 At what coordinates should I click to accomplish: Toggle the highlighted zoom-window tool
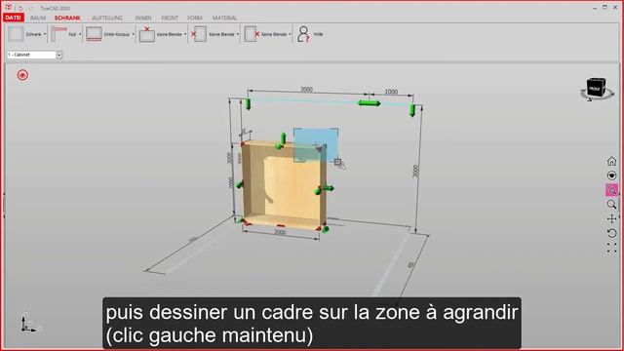[x=611, y=190]
